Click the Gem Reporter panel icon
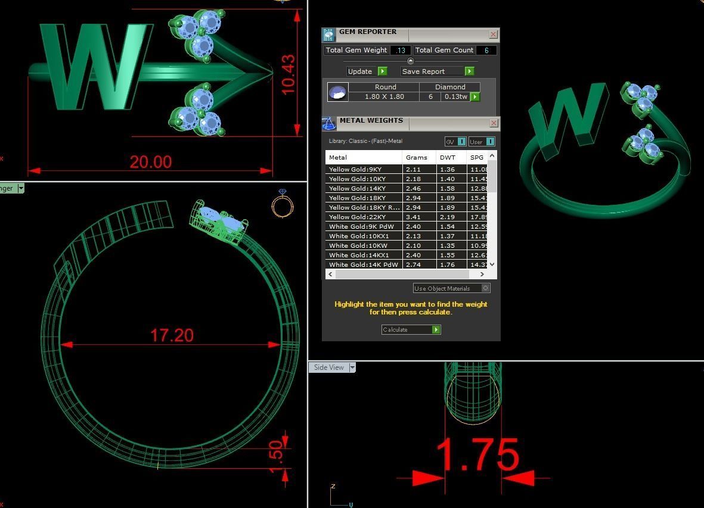 (328, 35)
